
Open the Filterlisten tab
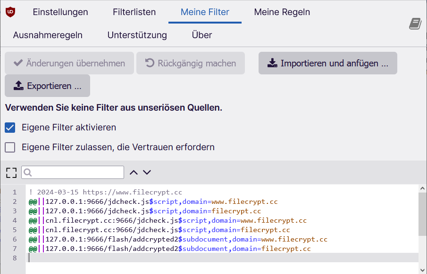134,12
